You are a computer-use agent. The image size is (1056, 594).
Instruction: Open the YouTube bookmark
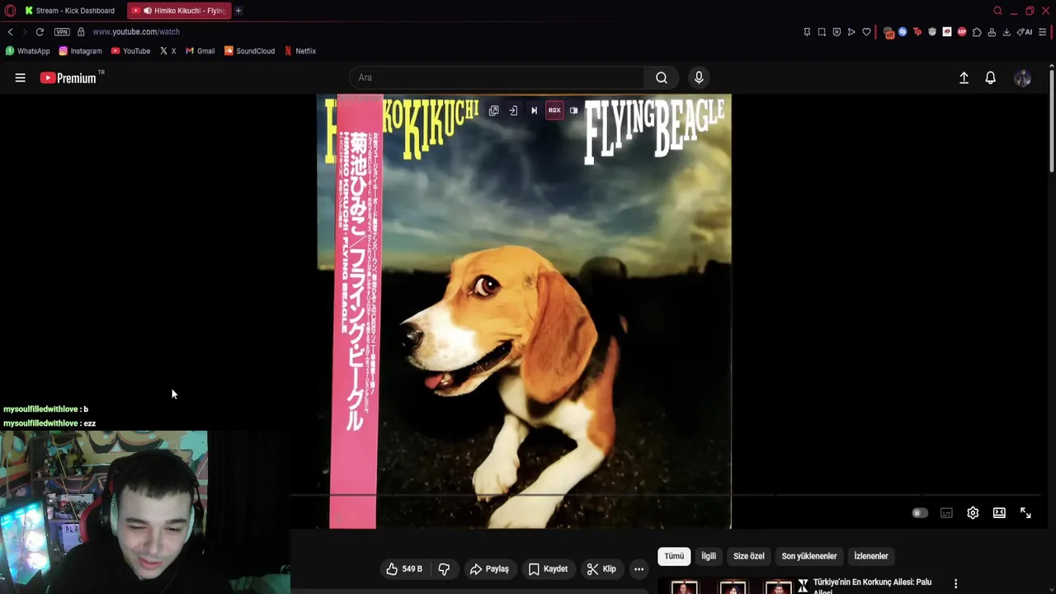point(130,51)
